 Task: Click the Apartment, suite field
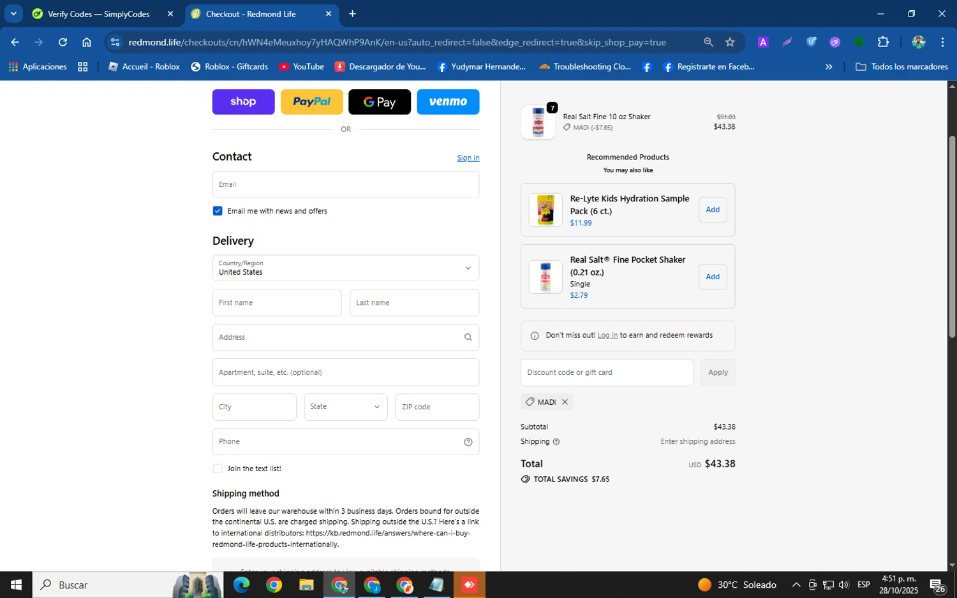coord(345,372)
